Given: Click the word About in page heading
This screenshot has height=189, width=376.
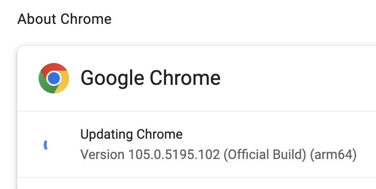Looking at the screenshot, I should click(x=37, y=19).
